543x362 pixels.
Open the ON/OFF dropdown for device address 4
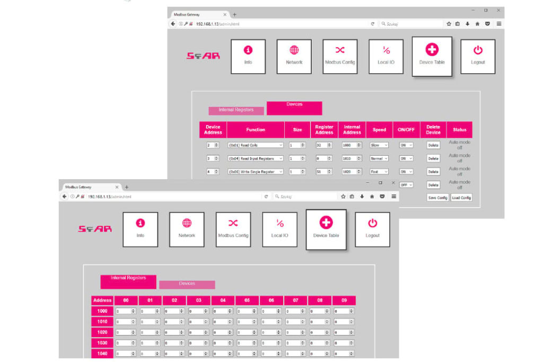coord(406,172)
